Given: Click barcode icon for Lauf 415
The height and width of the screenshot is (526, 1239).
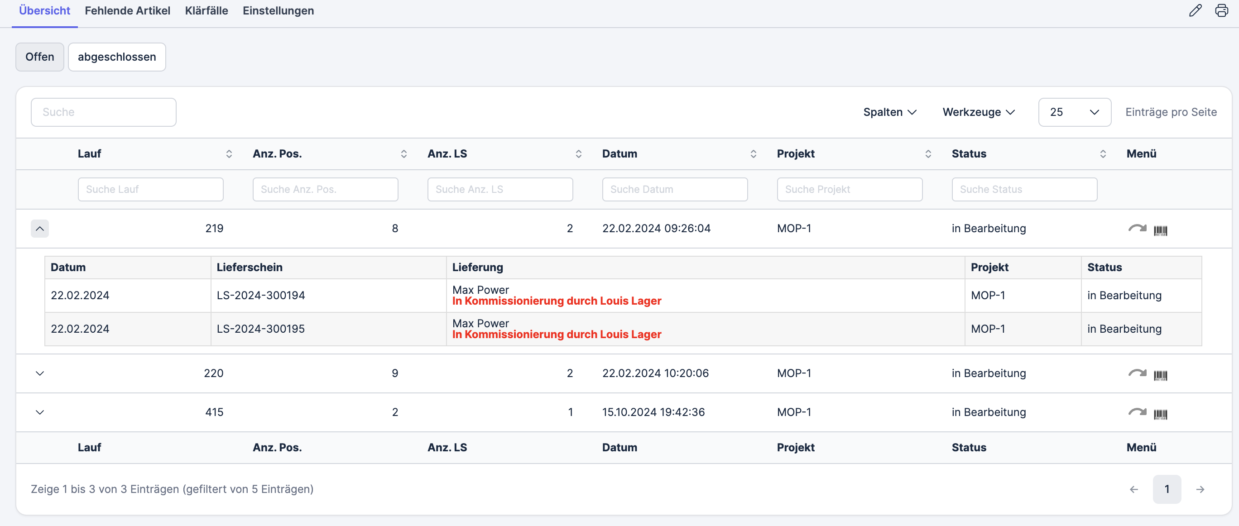Looking at the screenshot, I should click(x=1160, y=414).
